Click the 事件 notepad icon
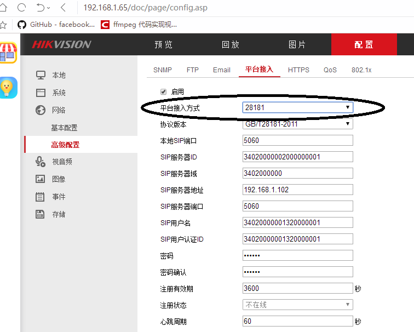Image resolution: width=414 pixels, height=332 pixels. point(40,197)
